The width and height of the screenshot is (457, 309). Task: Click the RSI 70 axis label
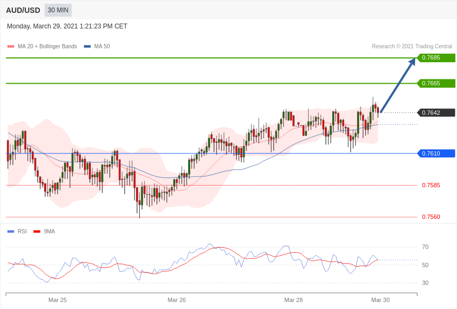coord(425,247)
